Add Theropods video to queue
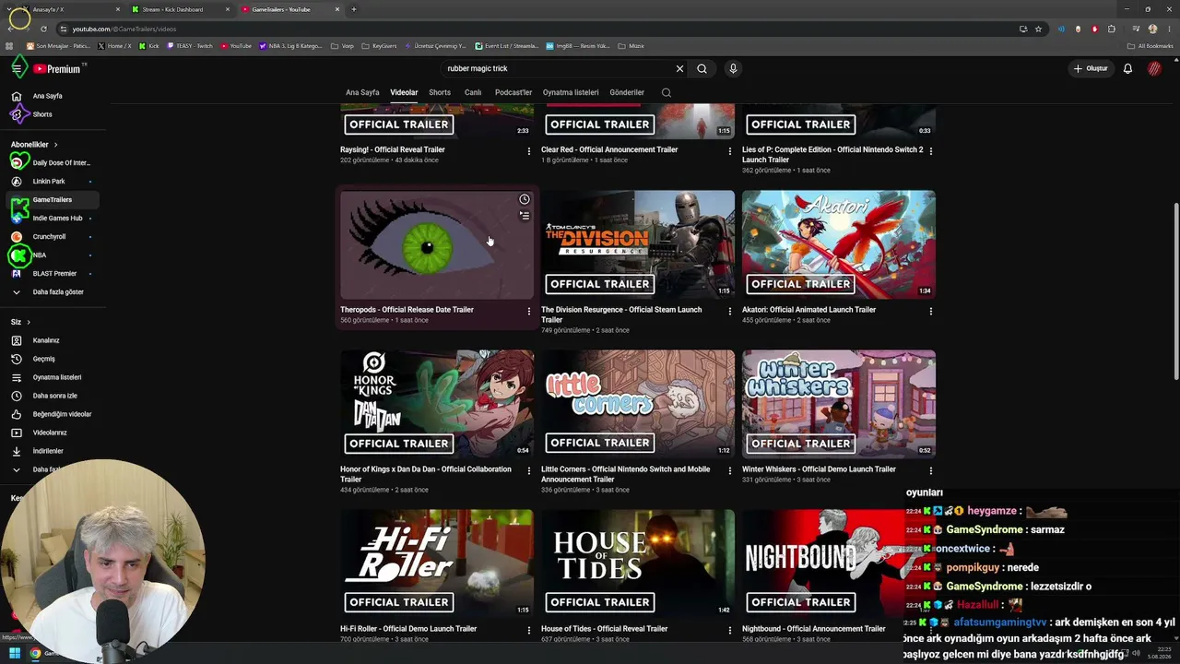 pyautogui.click(x=525, y=216)
